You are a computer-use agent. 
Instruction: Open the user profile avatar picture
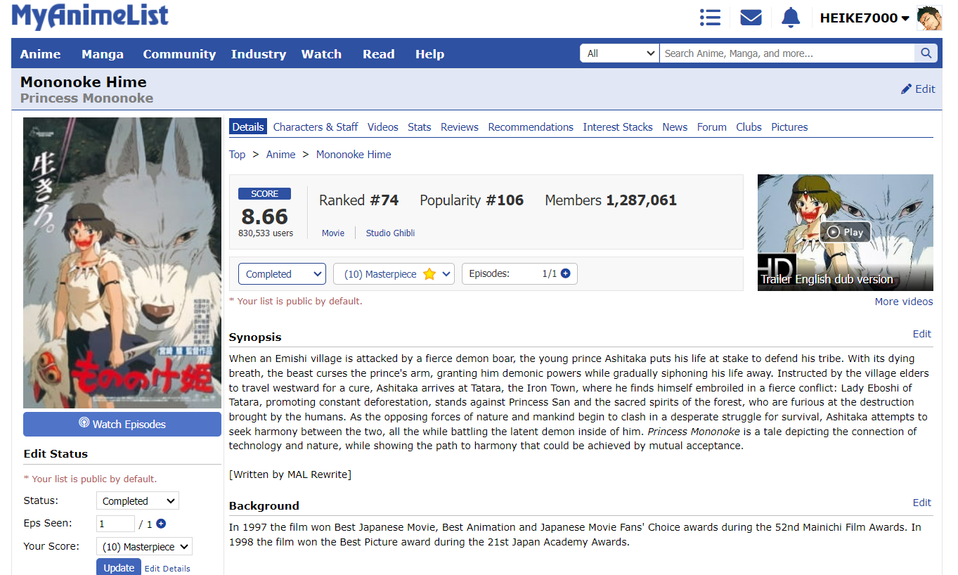coord(929,18)
